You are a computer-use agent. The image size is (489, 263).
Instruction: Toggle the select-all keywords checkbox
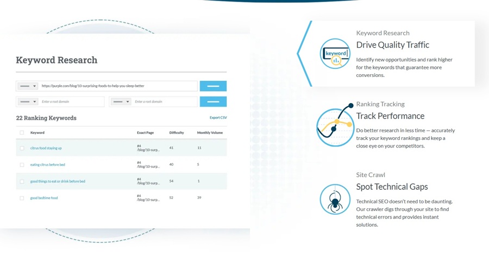coord(22,133)
